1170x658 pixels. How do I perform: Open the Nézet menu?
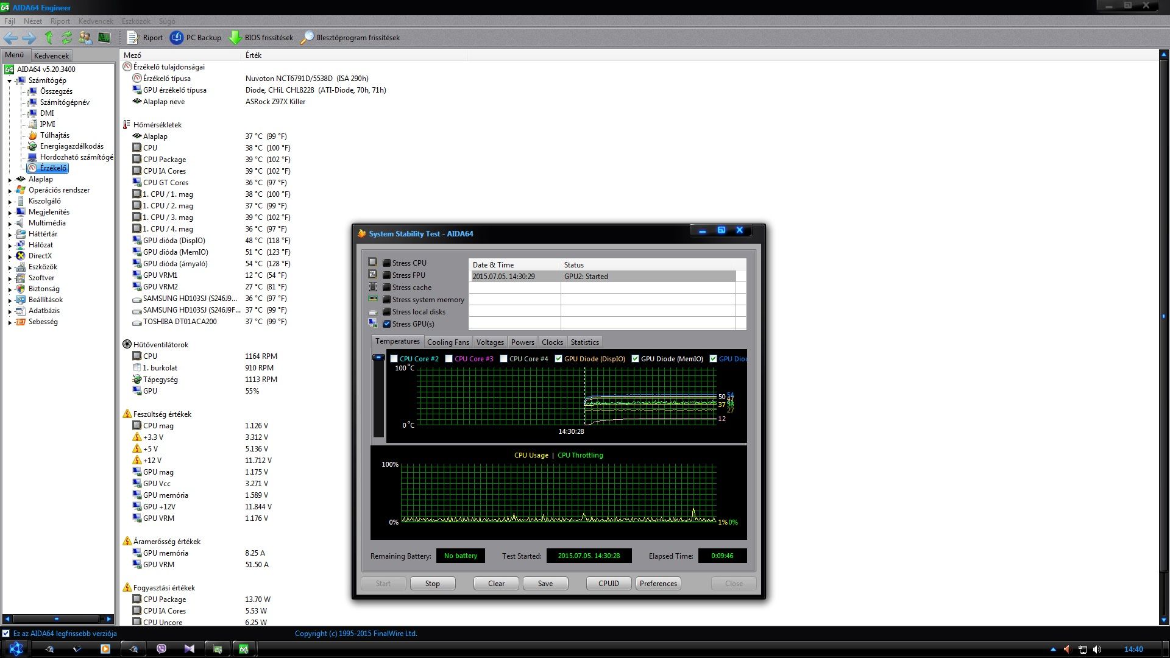click(33, 21)
